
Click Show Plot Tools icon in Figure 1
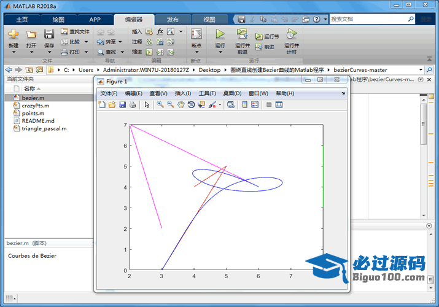[x=279, y=104]
